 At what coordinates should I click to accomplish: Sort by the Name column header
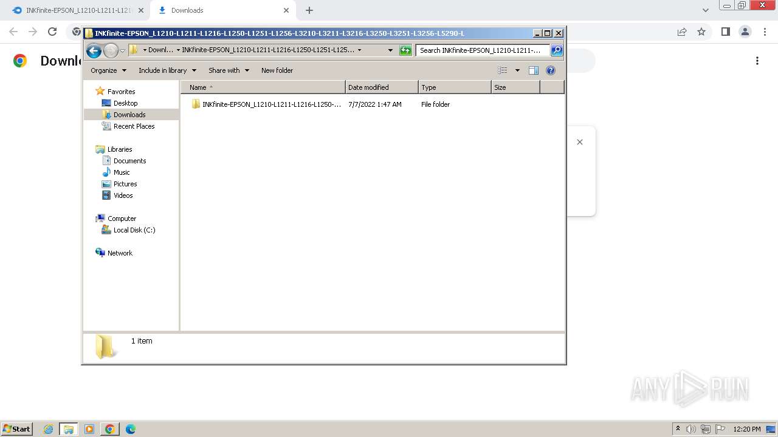(x=263, y=87)
